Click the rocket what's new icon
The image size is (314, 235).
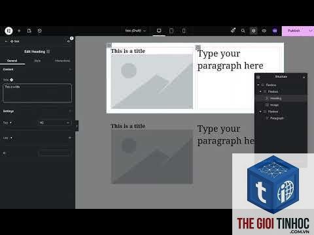tap(233, 31)
